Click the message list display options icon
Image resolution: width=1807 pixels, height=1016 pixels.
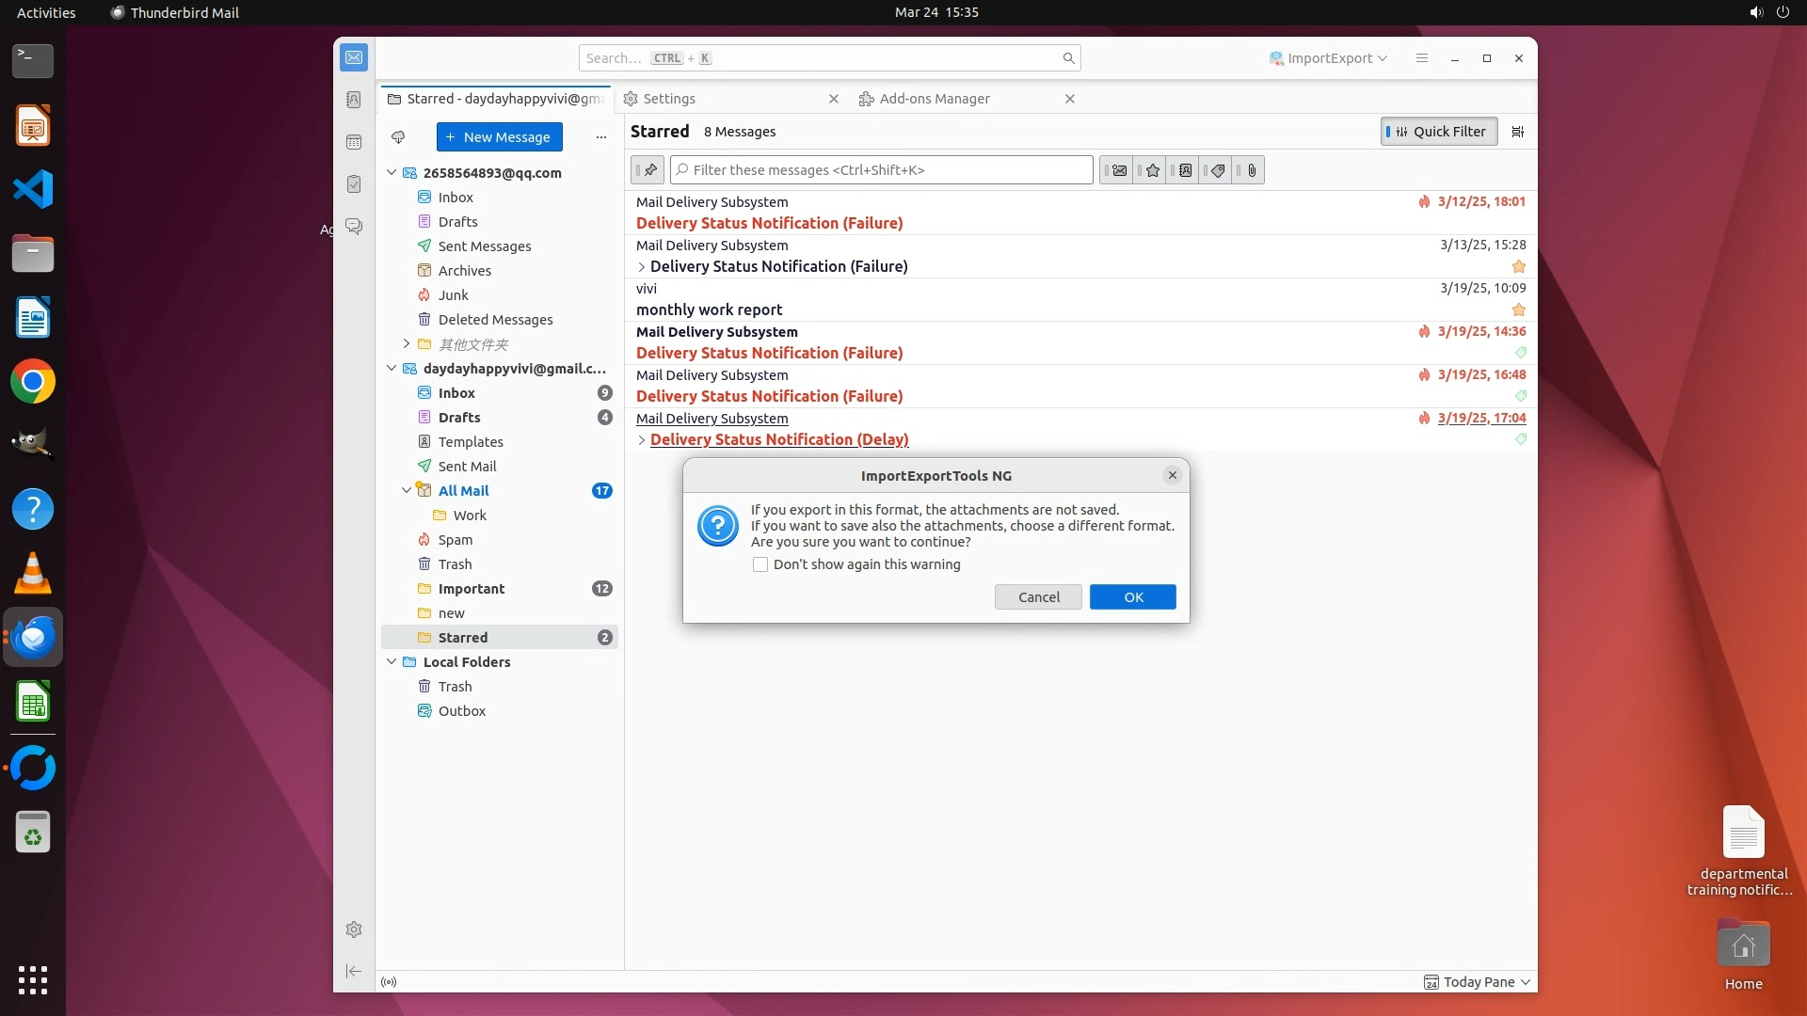pos(1517,132)
